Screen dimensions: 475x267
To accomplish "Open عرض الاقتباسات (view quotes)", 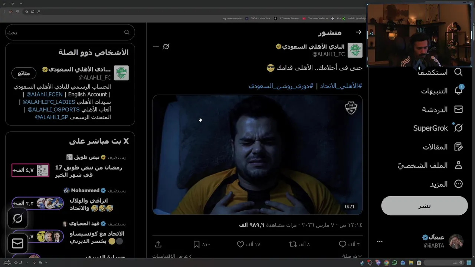I will pyautogui.click(x=172, y=256).
